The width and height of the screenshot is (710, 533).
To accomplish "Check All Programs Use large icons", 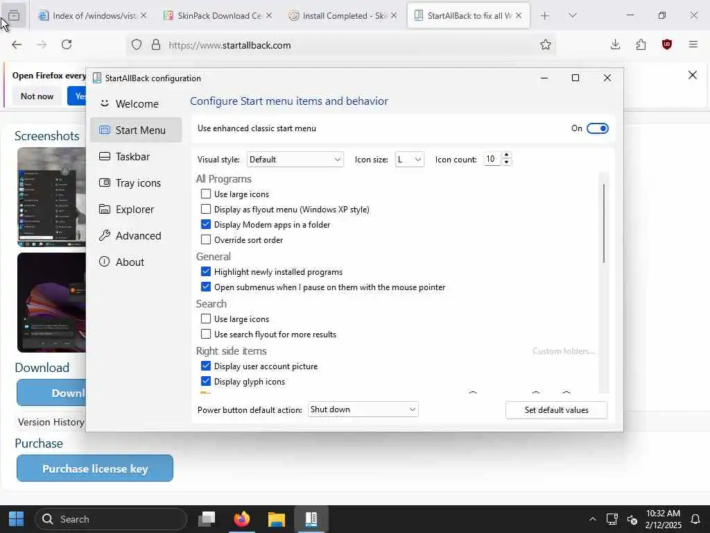I will [x=205, y=194].
